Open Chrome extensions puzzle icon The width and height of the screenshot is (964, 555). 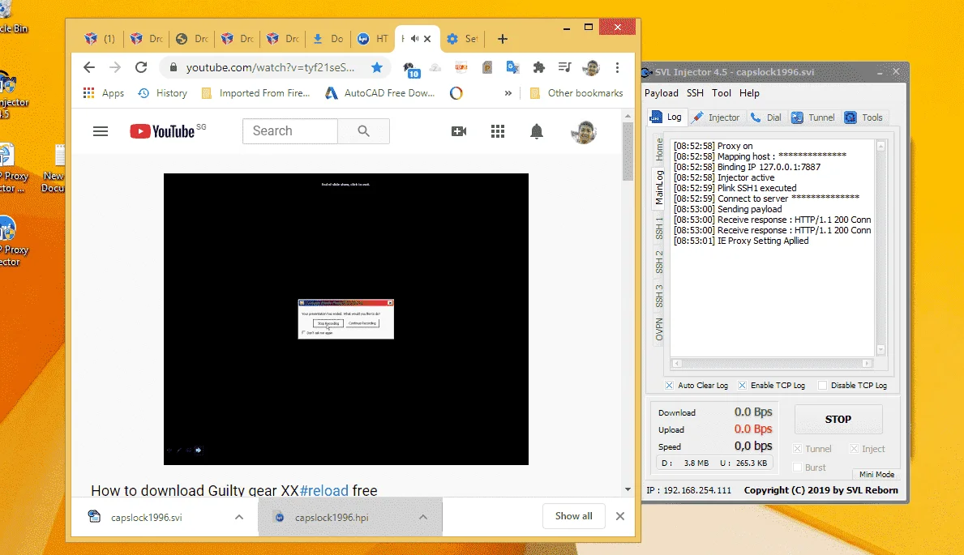(x=538, y=67)
